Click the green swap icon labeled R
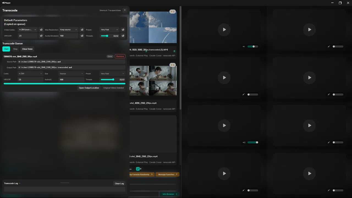Screen dimensions: 352x198 [x=138, y=169]
